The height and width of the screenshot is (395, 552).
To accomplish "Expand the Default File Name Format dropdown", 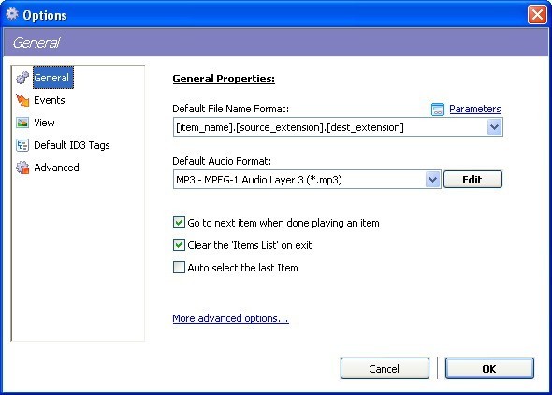I will click(494, 127).
